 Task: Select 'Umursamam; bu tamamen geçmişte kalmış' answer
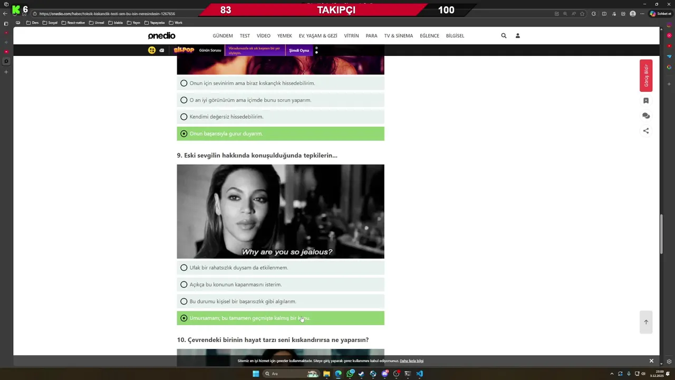point(281,318)
